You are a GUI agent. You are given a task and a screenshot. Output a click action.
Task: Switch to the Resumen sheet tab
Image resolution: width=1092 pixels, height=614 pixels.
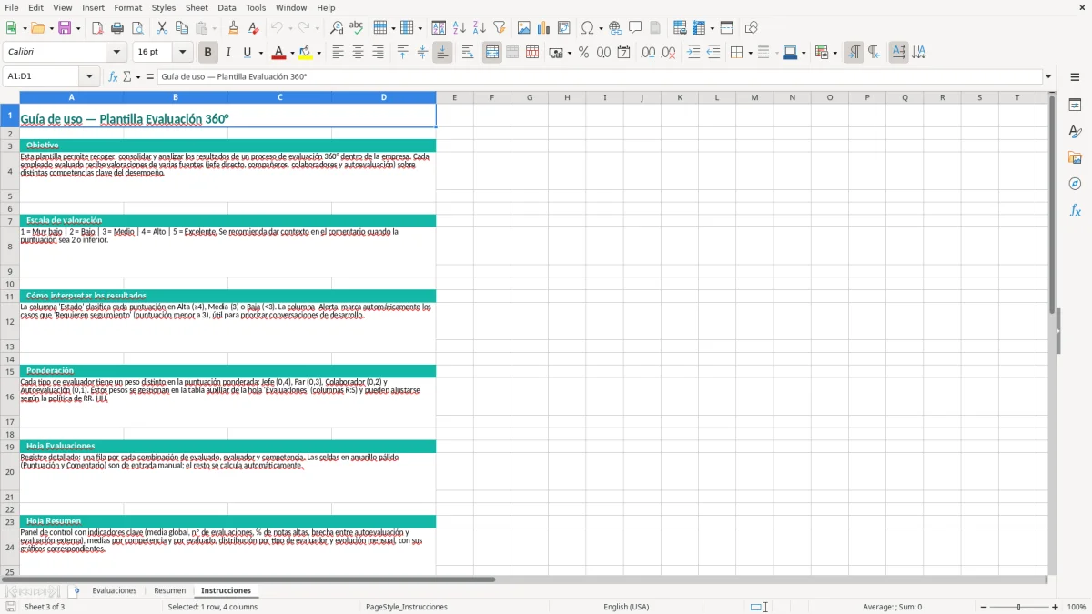pyautogui.click(x=170, y=591)
